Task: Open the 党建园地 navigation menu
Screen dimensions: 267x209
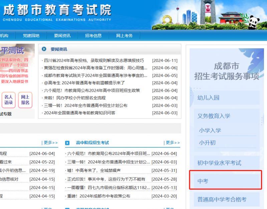Action: coord(31,36)
